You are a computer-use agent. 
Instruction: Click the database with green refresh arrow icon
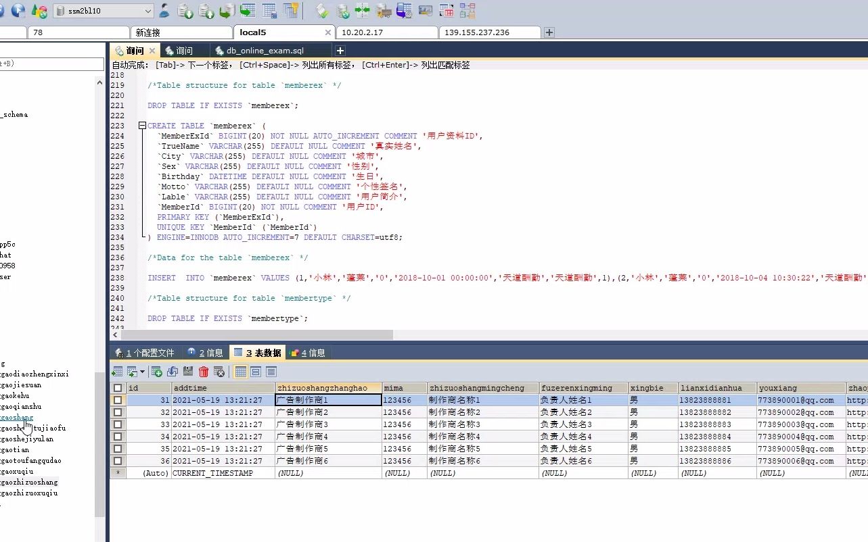(x=343, y=11)
